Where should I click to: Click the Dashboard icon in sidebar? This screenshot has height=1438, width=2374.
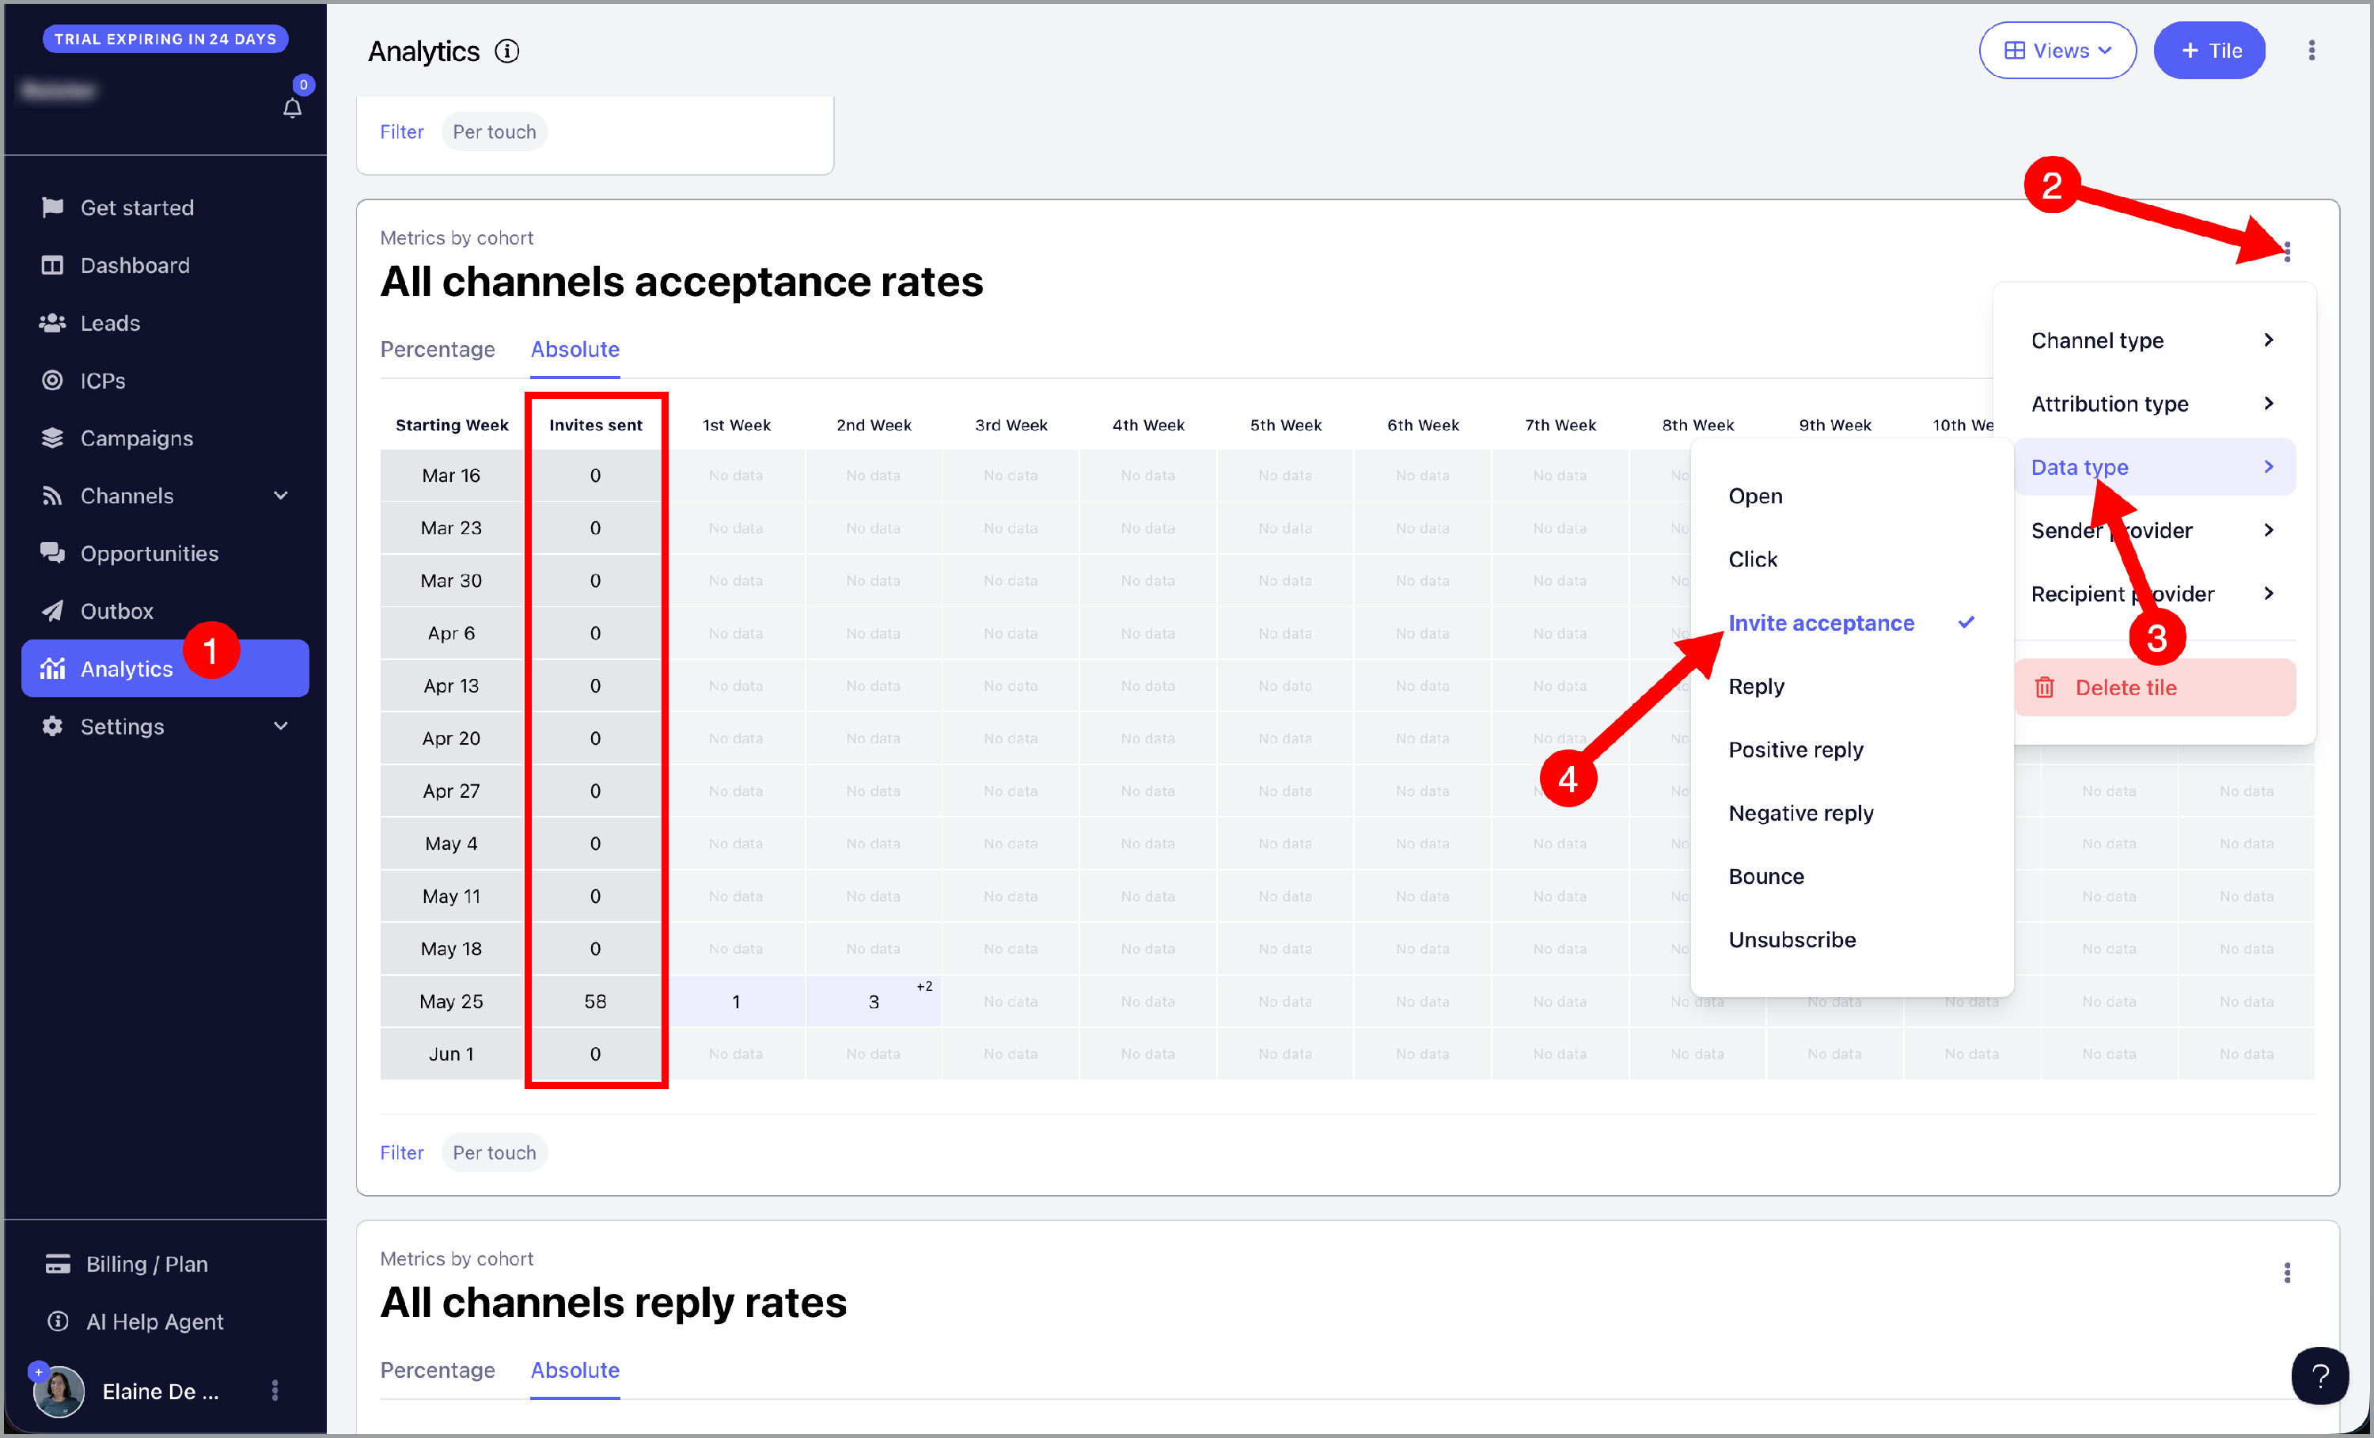pyautogui.click(x=52, y=265)
